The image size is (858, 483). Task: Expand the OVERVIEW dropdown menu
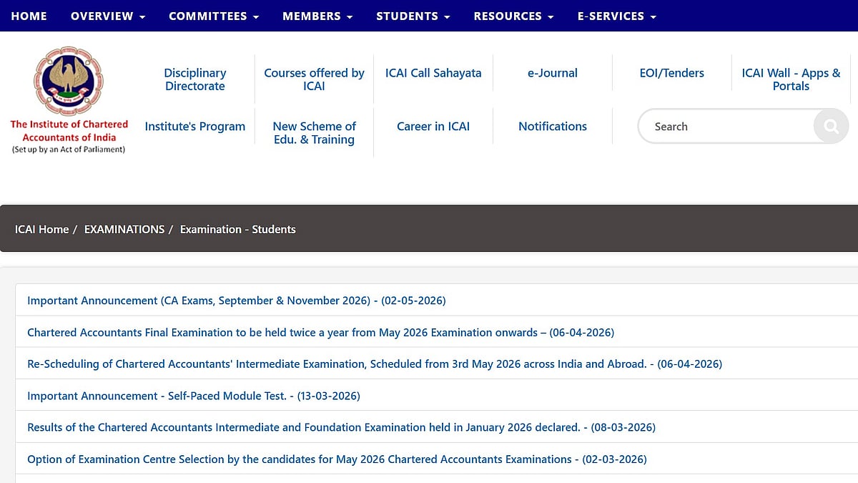[108, 16]
